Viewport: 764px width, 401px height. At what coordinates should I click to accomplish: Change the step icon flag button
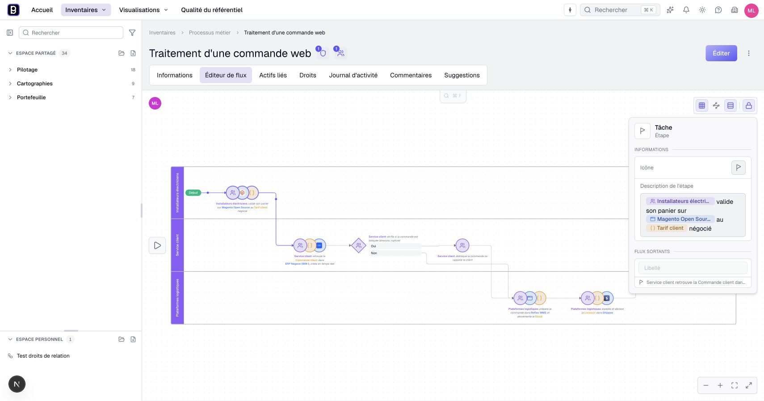click(739, 168)
